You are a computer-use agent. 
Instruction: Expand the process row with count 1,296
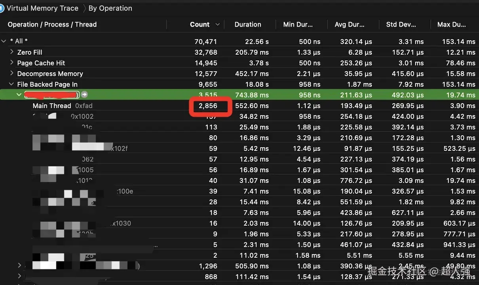pos(19,265)
